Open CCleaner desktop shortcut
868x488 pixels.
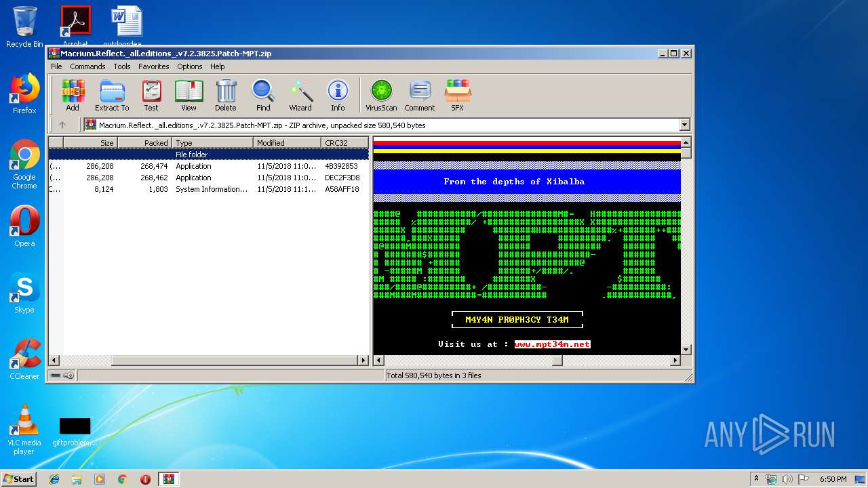click(x=24, y=359)
